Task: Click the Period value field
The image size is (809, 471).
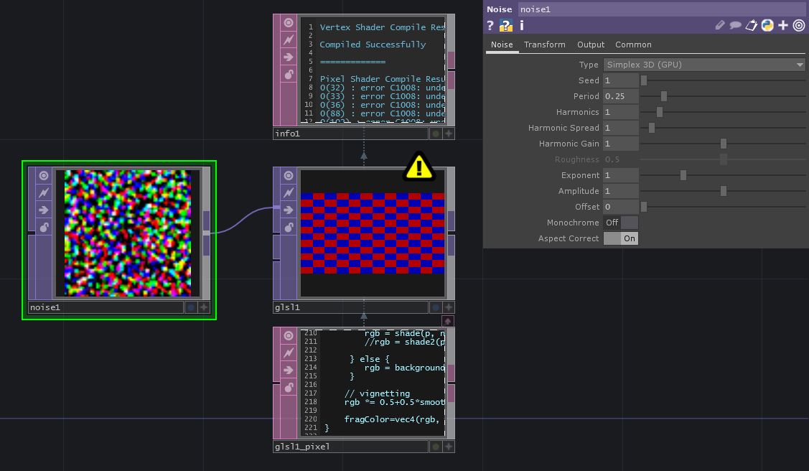Action: 620,96
